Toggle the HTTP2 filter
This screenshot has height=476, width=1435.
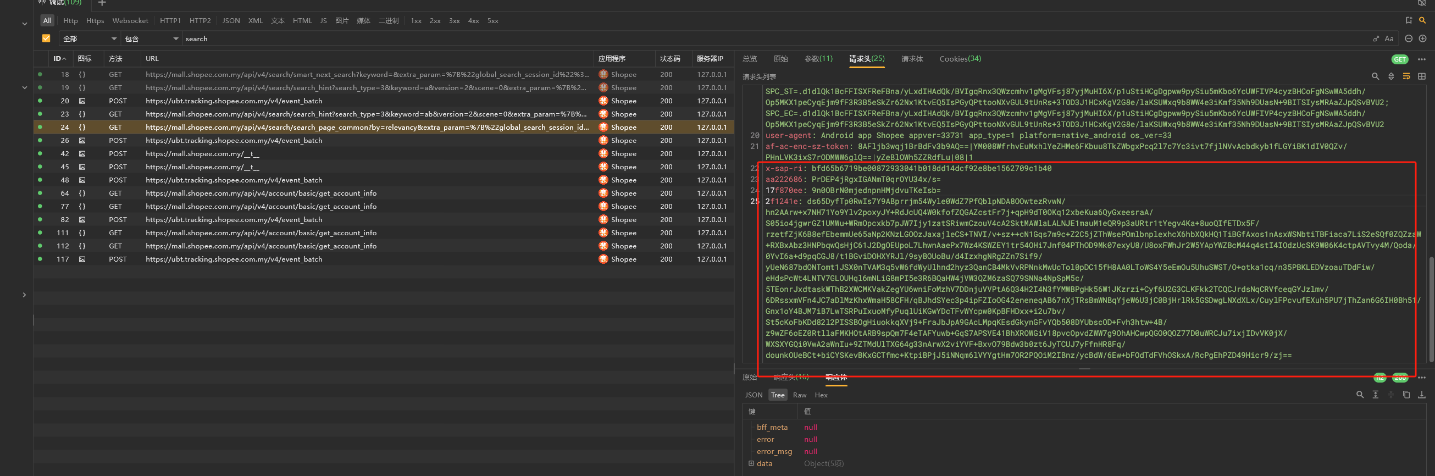(x=200, y=21)
